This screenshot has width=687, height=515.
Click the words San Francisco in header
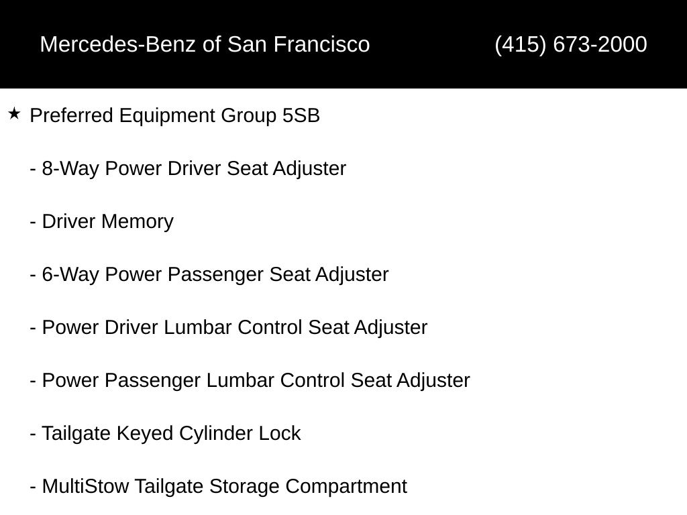(x=299, y=44)
